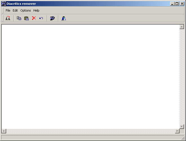Click the blue logo icon in the toolbar
The height and width of the screenshot is (141, 186).
[x=52, y=18]
